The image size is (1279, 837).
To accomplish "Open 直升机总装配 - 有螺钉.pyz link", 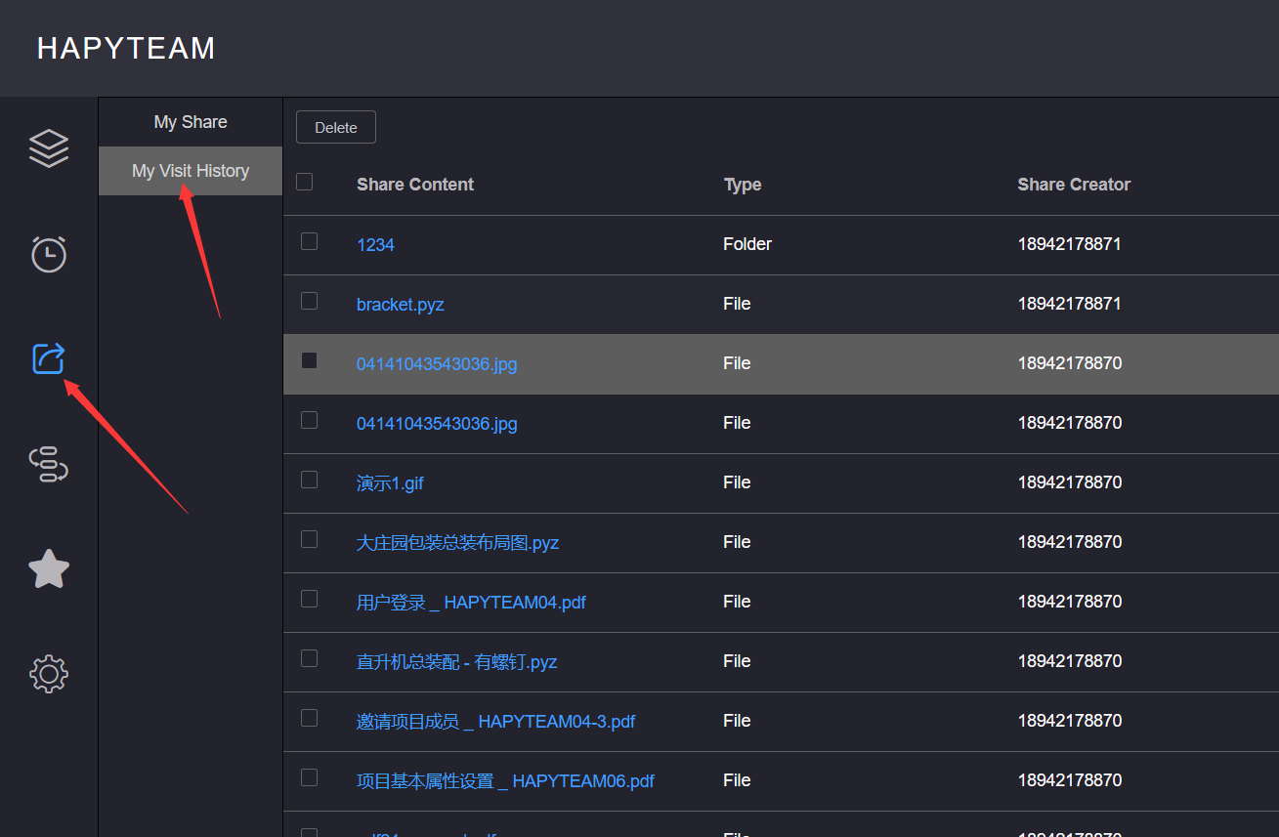I will (456, 662).
